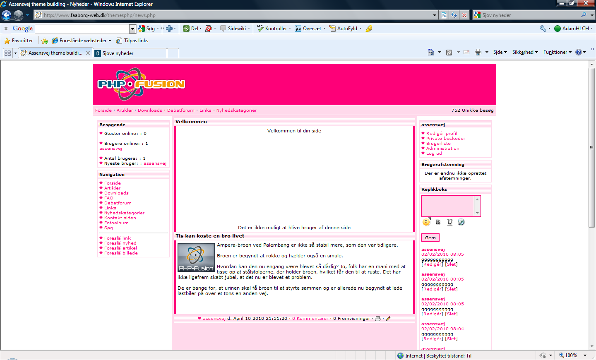Click the RSS feeds icon
This screenshot has width=596, height=360.
click(449, 52)
